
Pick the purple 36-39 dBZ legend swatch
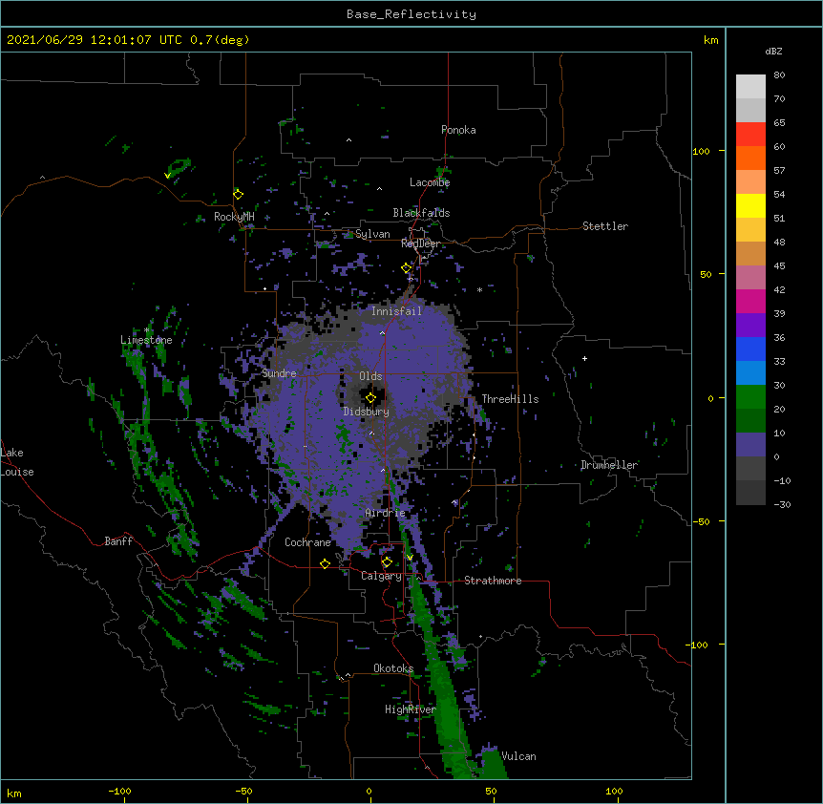(x=750, y=326)
